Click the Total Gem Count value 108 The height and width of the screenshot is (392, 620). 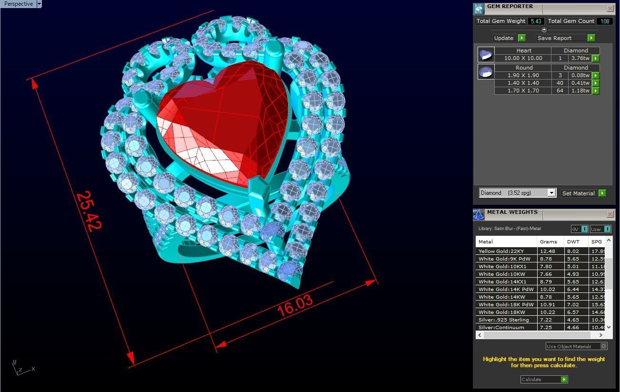click(605, 21)
